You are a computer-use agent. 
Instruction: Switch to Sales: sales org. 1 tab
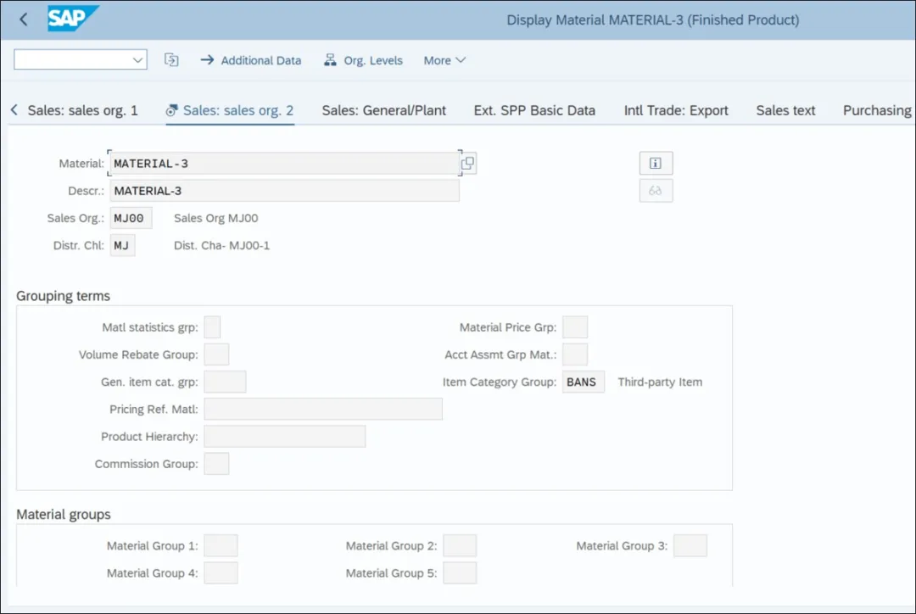tap(82, 110)
